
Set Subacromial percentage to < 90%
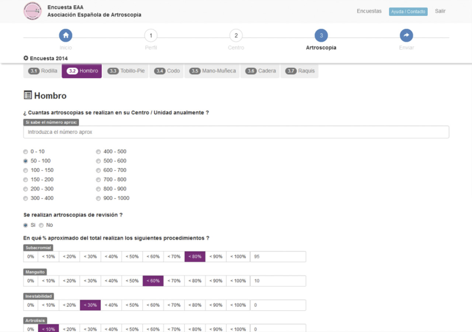[x=216, y=256]
